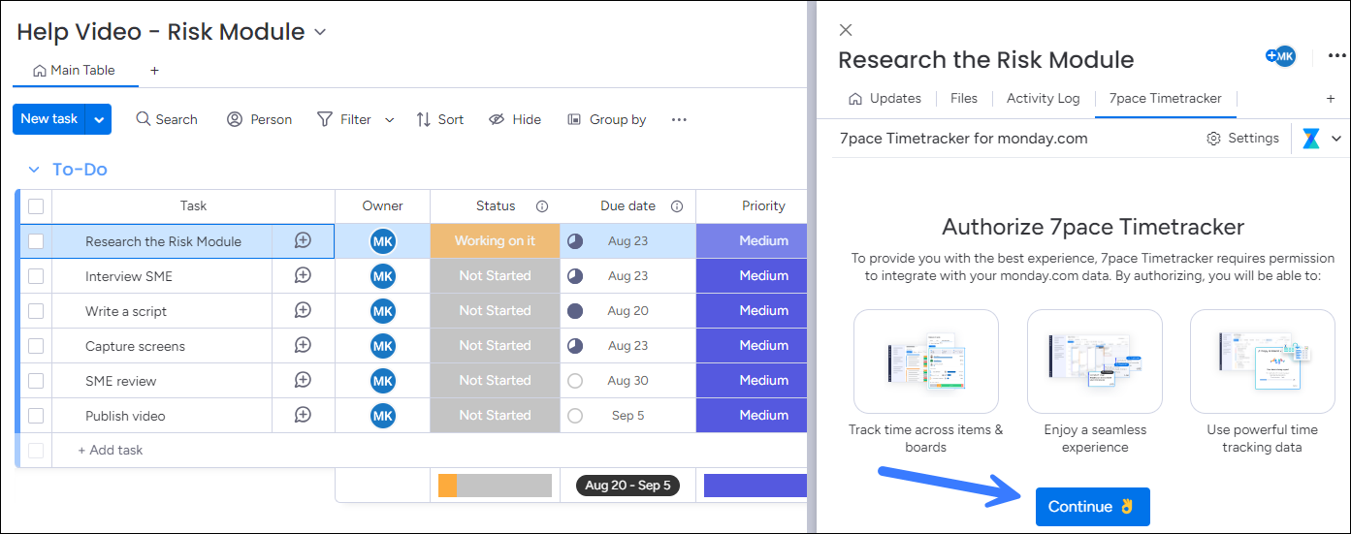1351x534 pixels.
Task: Switch to the Files tab
Action: (964, 98)
